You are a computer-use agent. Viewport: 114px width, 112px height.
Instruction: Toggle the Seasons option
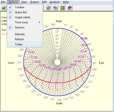coord(25,27)
